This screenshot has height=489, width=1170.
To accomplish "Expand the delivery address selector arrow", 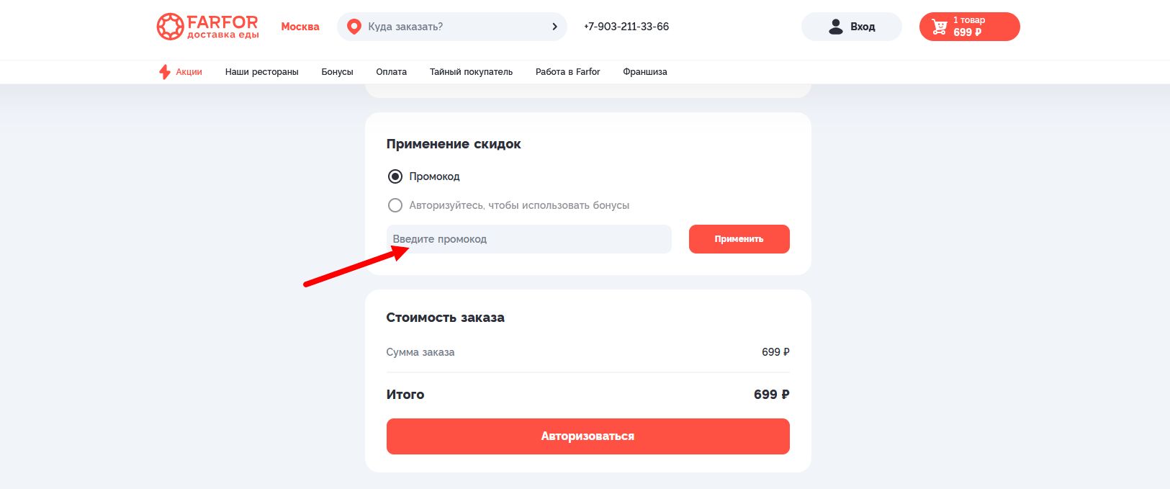I will point(554,26).
